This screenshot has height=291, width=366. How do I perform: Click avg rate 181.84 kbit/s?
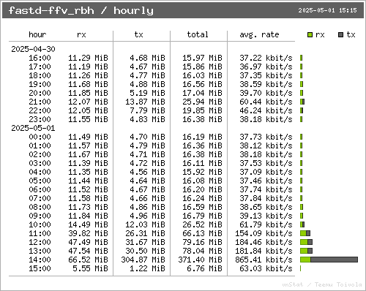[264, 251]
